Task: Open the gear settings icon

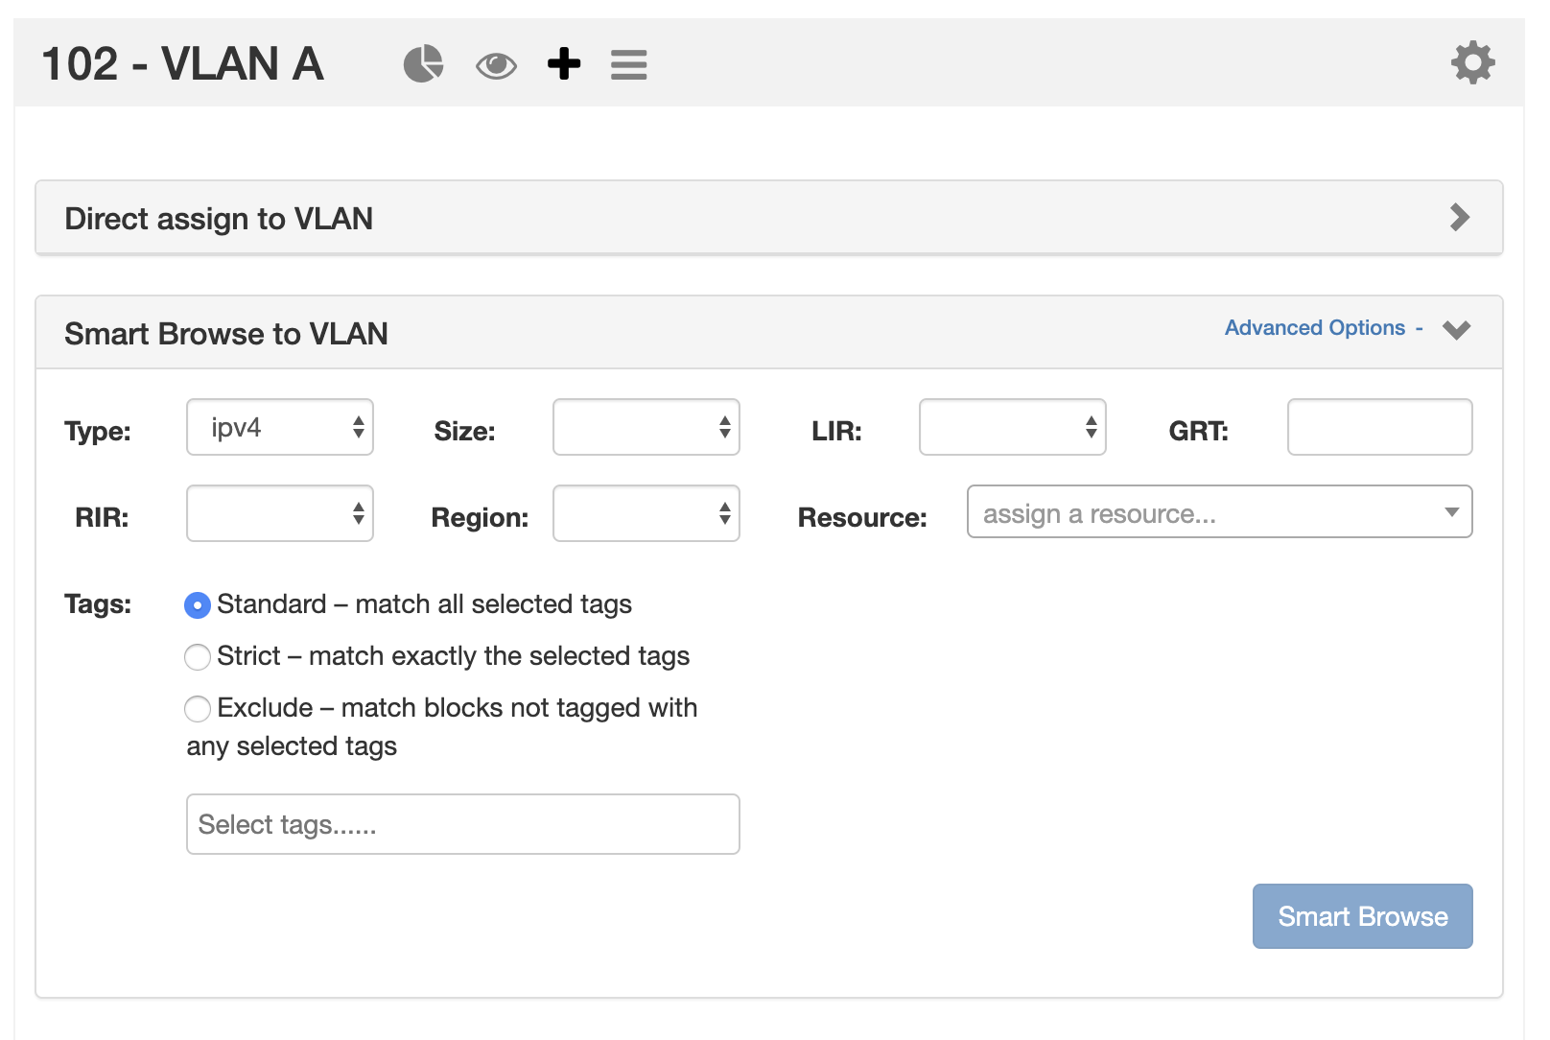Action: click(x=1472, y=63)
